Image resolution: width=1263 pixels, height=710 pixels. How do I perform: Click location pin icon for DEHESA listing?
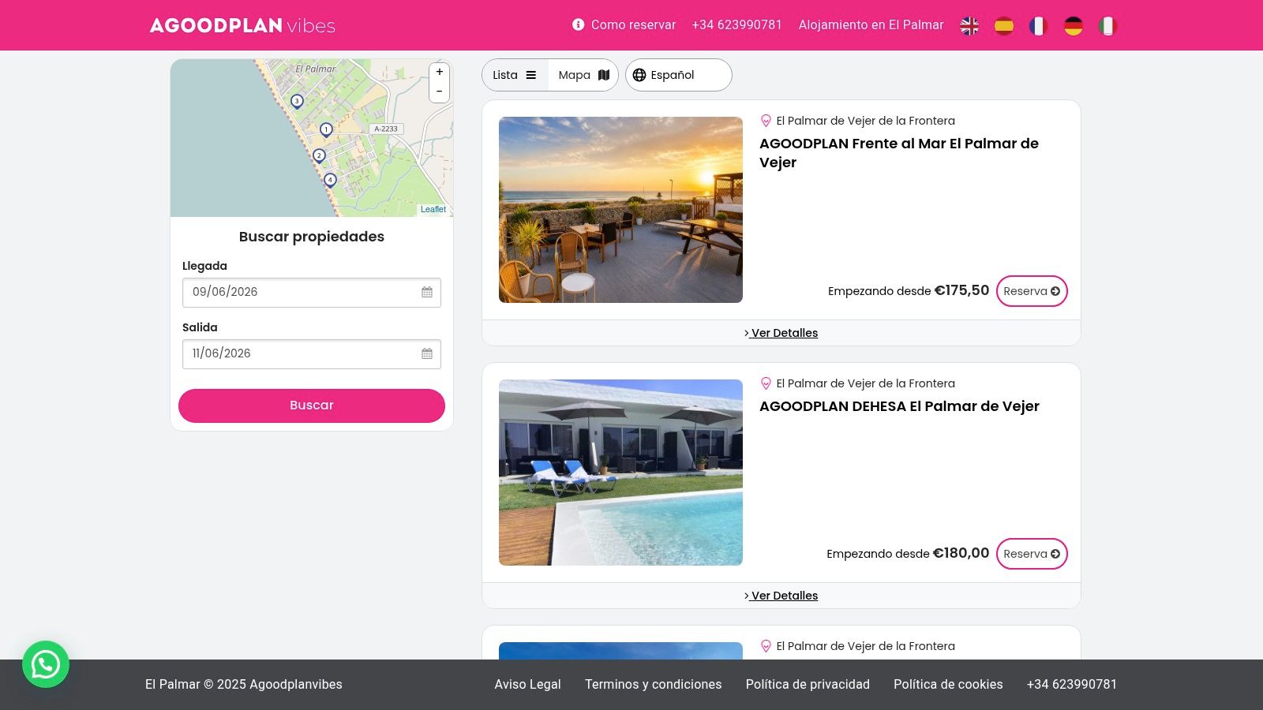pyautogui.click(x=766, y=383)
